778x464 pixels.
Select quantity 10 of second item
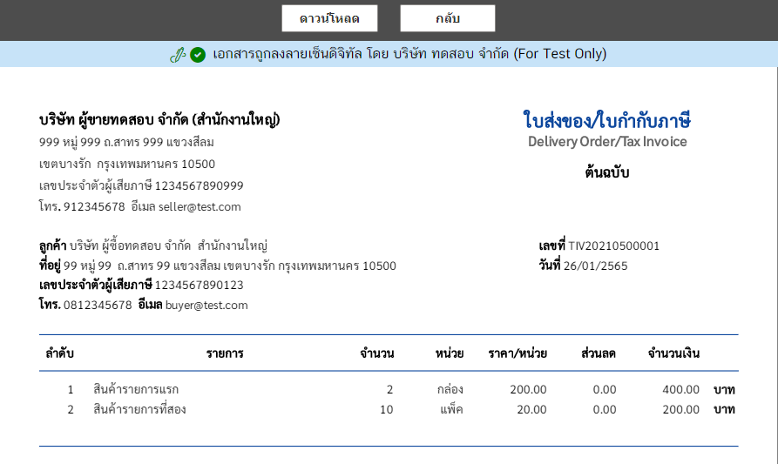click(x=387, y=409)
